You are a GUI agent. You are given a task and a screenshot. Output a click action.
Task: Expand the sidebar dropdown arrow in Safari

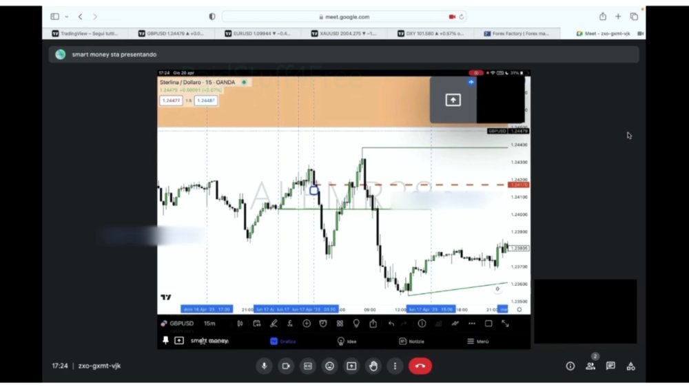[66, 17]
